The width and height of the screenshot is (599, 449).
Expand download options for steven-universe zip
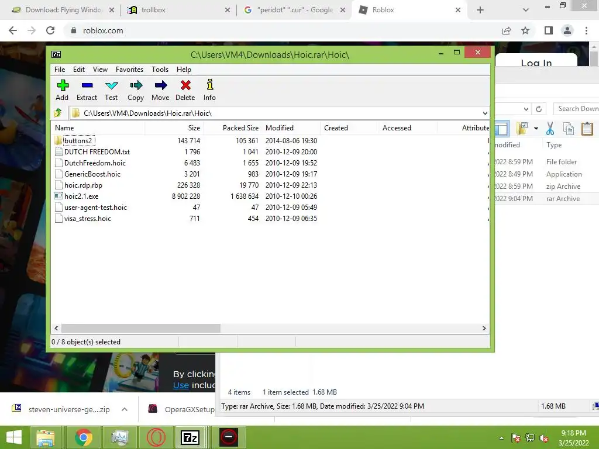(125, 409)
